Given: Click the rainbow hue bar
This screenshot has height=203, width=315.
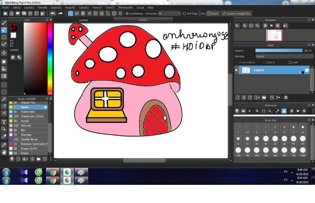Looking at the screenshot, I should point(50,58).
